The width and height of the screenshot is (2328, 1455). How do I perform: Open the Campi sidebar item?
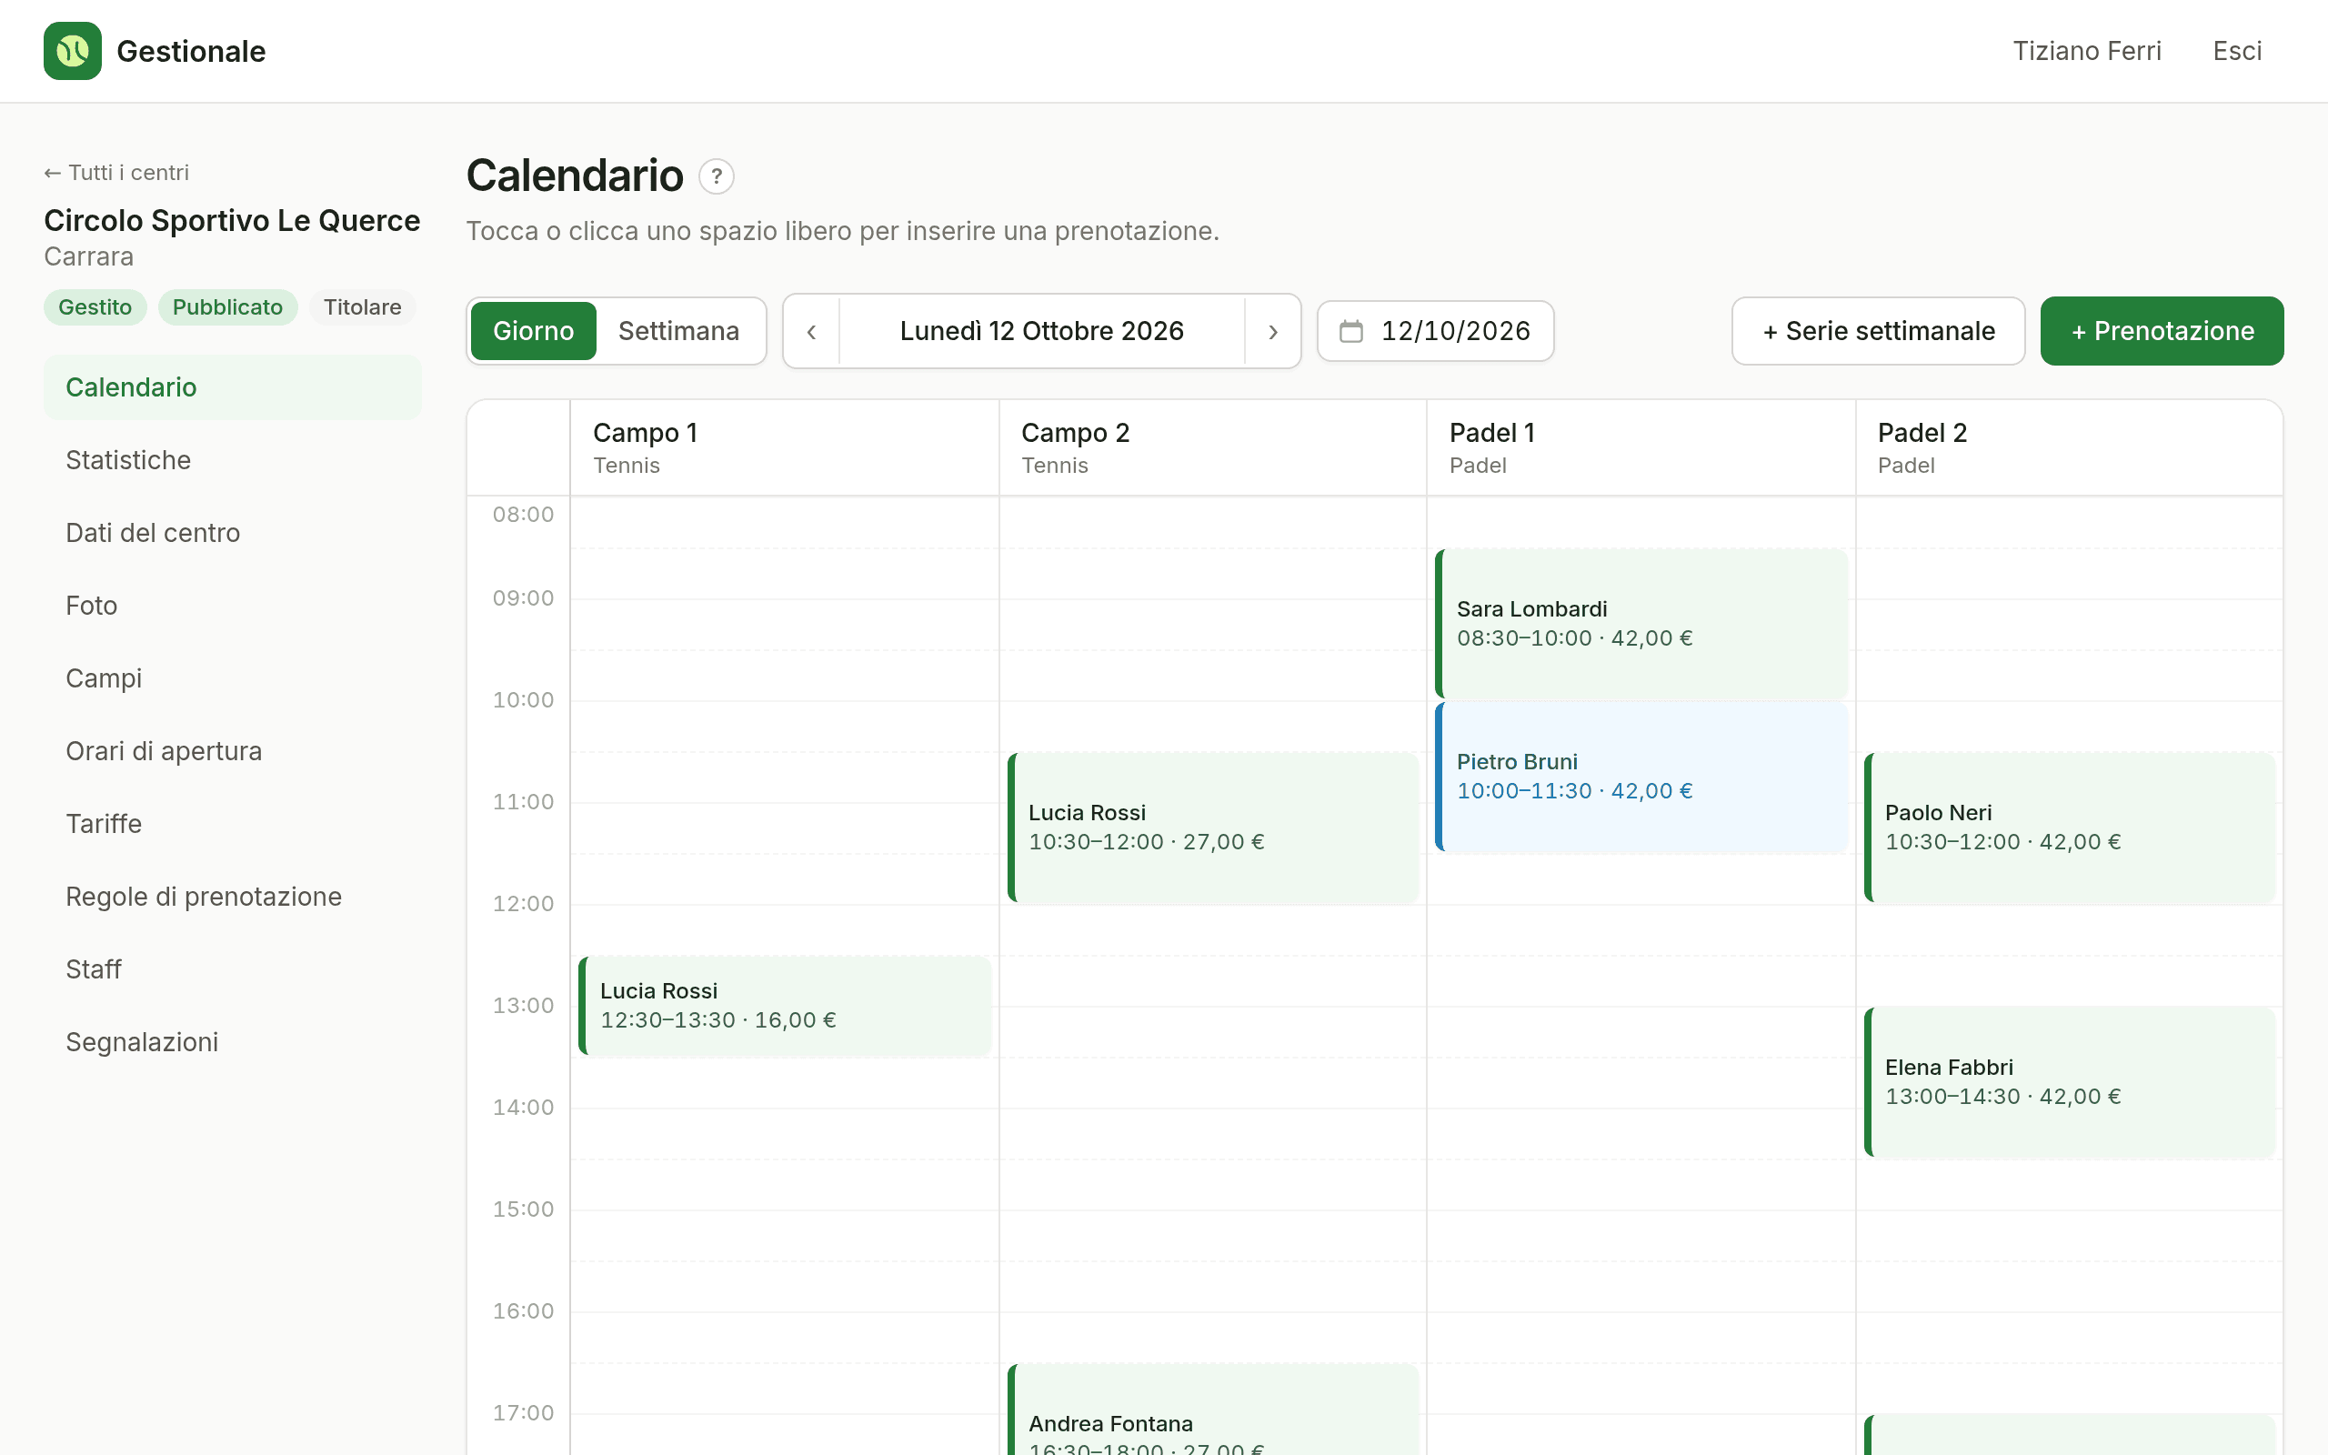(232, 678)
